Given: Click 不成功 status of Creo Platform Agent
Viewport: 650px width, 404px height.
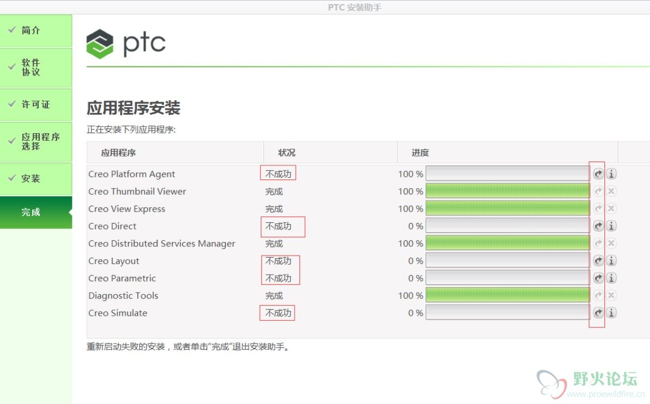Looking at the screenshot, I should 278,174.
